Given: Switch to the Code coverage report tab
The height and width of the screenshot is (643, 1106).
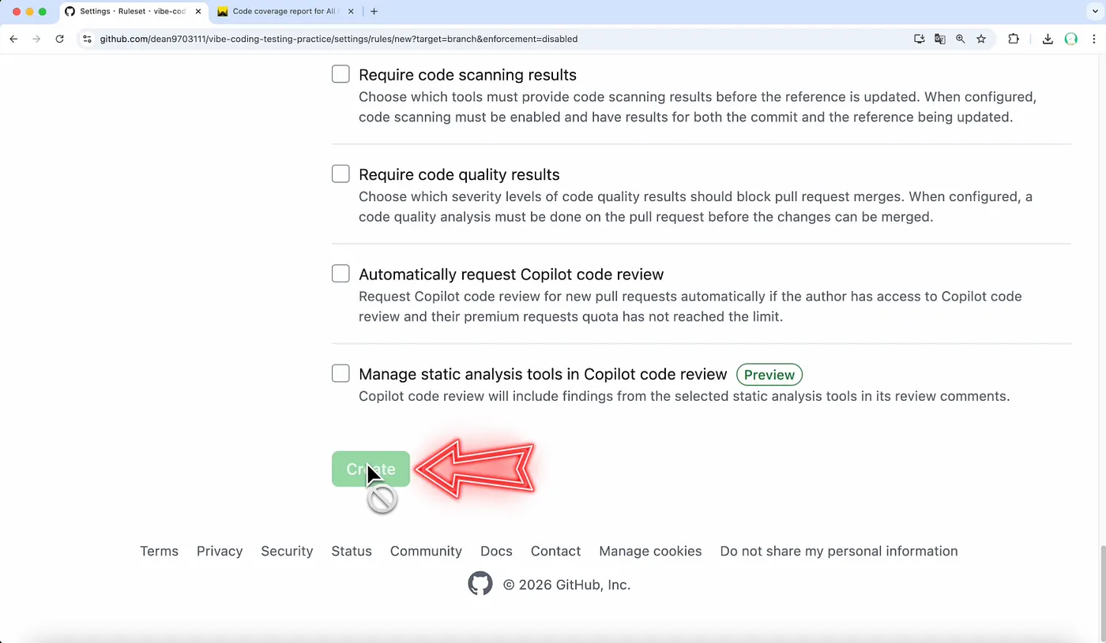Looking at the screenshot, I should click(284, 12).
